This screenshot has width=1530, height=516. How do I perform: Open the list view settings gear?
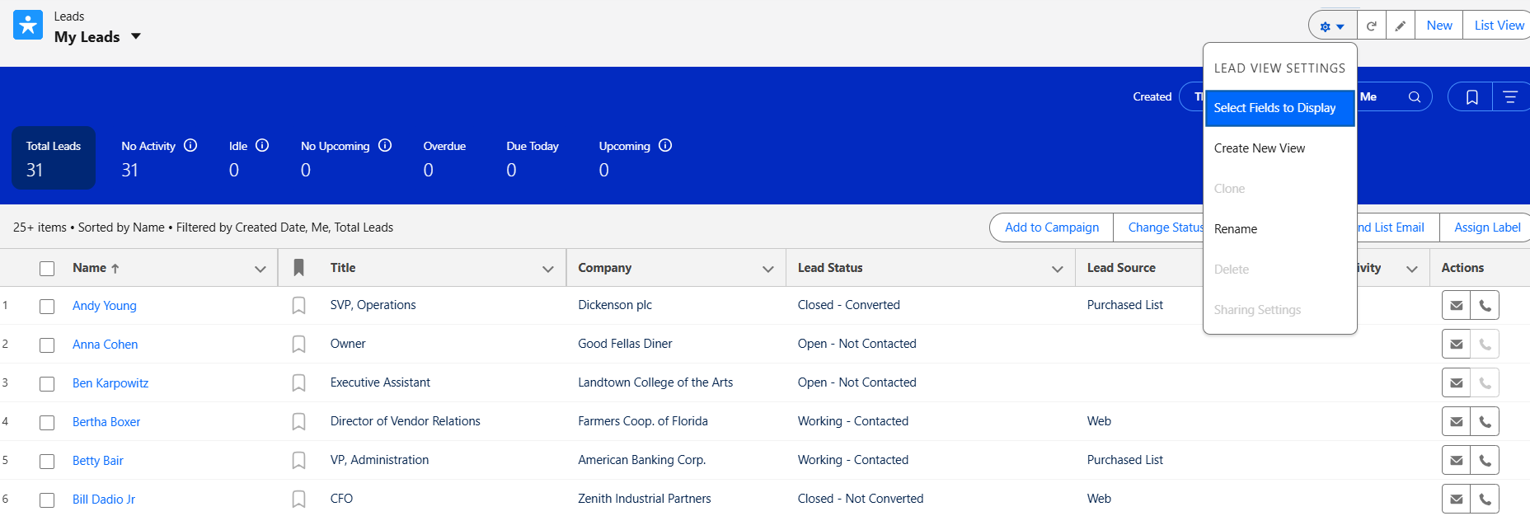[x=1332, y=26]
